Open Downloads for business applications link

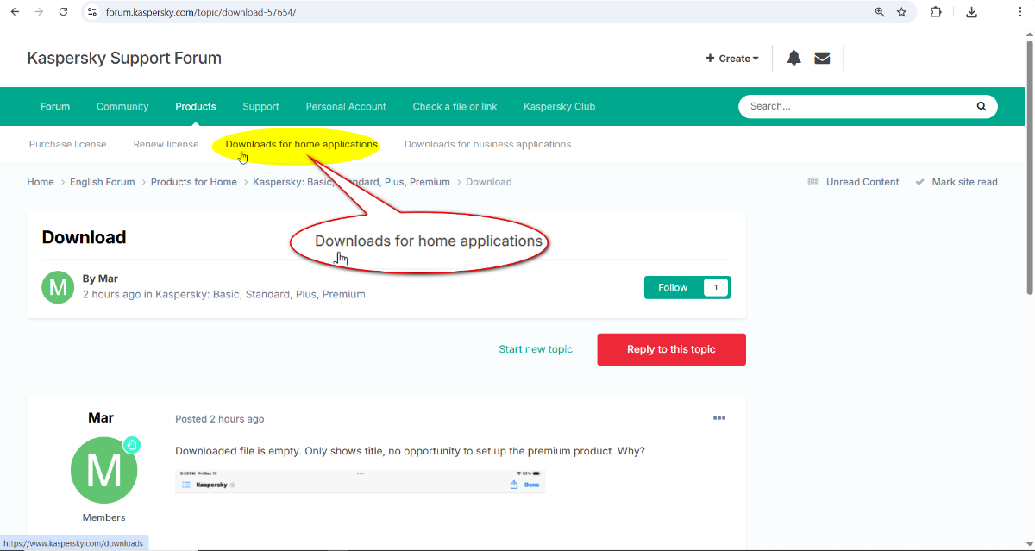(x=487, y=144)
